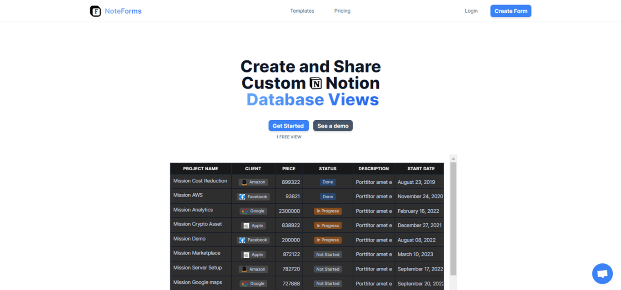Click the price 872122

pos(291,255)
